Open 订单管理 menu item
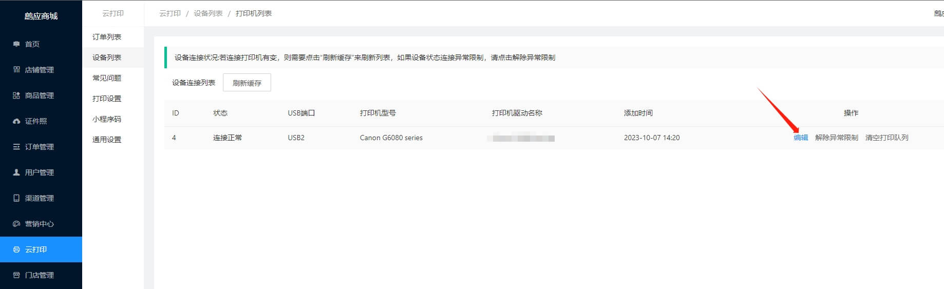This screenshot has height=289, width=944. click(41, 147)
